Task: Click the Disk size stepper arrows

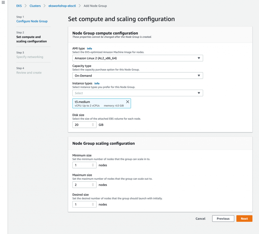Action: [x=93, y=125]
